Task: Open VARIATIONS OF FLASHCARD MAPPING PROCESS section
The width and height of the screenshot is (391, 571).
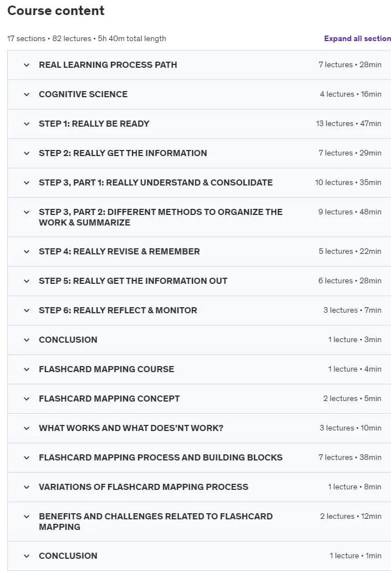Action: click(x=199, y=487)
